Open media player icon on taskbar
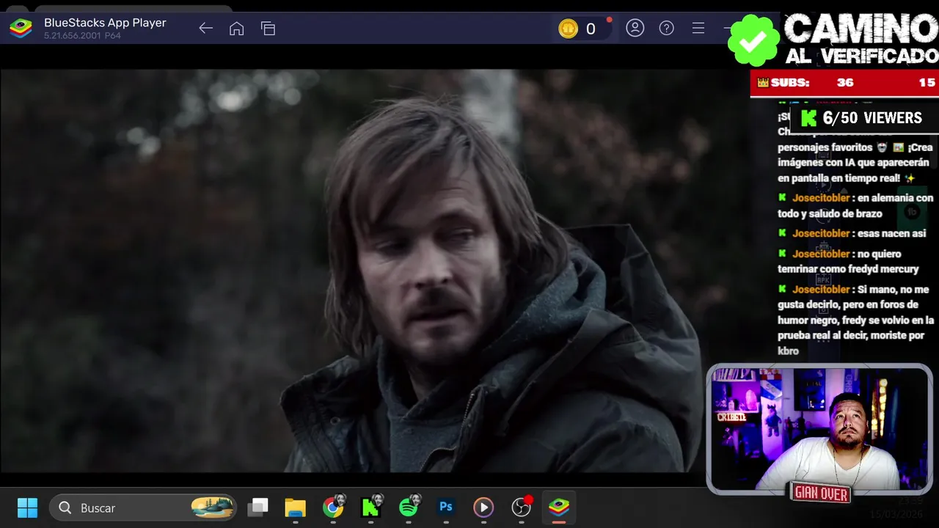Screen dimensions: 939x528 483,507
